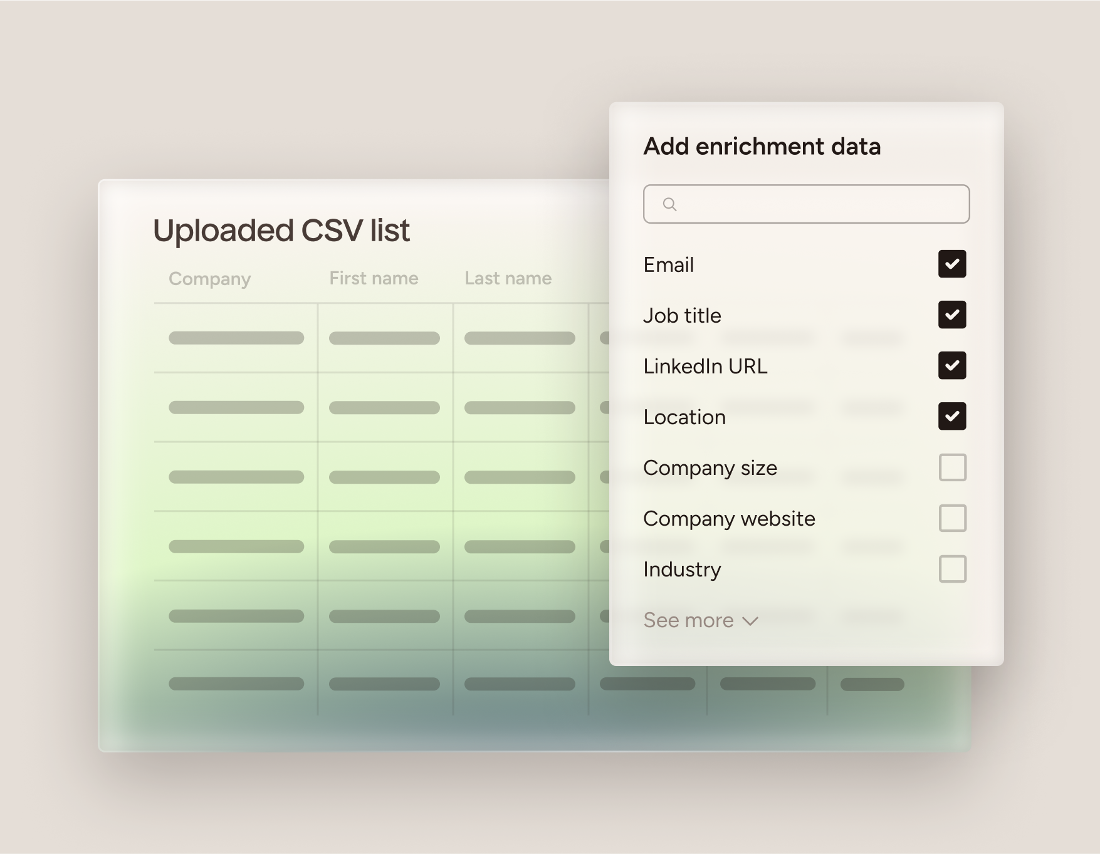Select the first row's Company cell
The height and width of the screenshot is (854, 1100).
pos(236,338)
